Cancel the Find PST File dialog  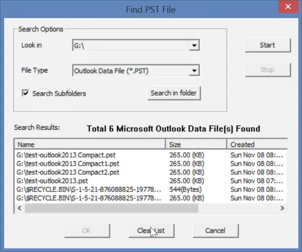click(215, 231)
